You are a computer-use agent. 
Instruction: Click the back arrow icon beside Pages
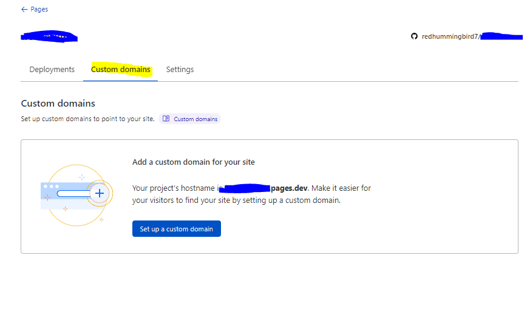coord(24,10)
